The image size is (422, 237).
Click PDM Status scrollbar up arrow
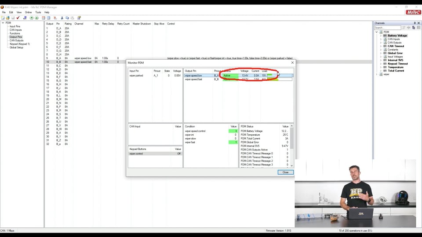pyautogui.click(x=291, y=126)
